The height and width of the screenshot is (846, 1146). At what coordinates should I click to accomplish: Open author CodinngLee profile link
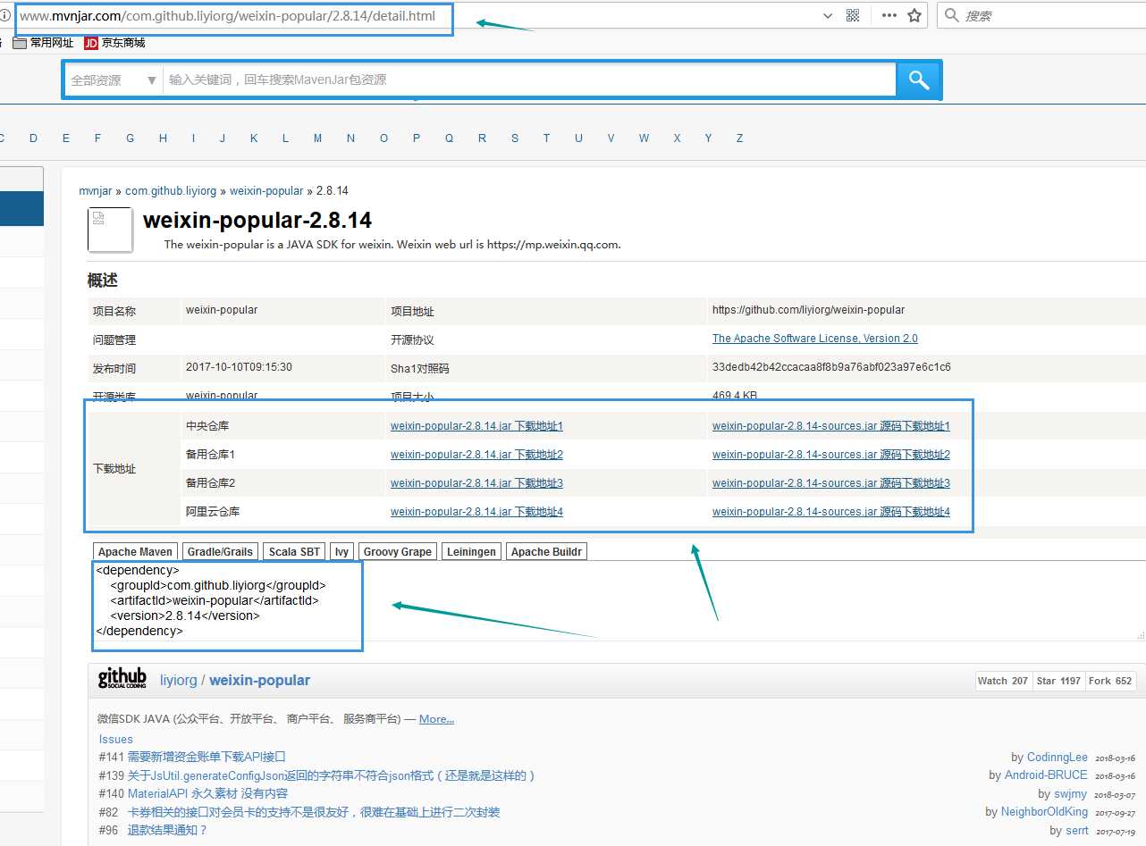[1058, 757]
